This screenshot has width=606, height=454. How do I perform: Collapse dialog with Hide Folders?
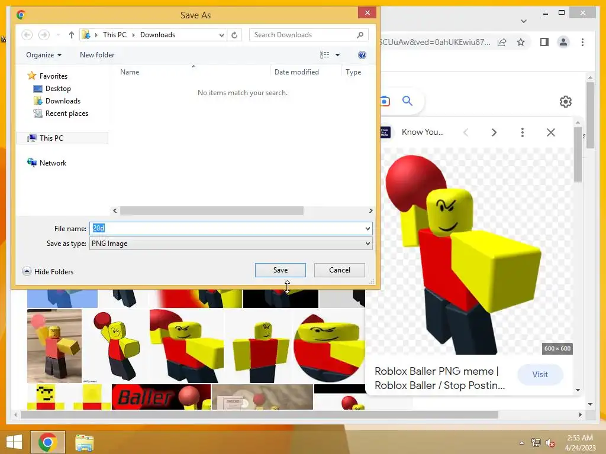(48, 271)
